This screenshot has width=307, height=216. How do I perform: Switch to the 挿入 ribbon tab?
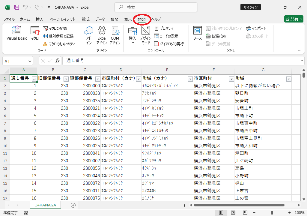click(x=39, y=19)
